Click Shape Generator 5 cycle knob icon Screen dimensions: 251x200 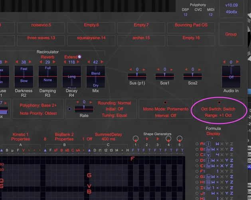[180, 139]
